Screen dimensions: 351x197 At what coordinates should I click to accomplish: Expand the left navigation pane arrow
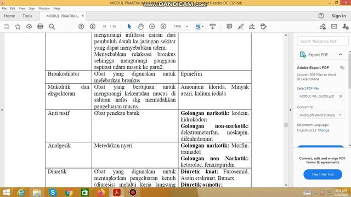pyautogui.click(x=2, y=110)
